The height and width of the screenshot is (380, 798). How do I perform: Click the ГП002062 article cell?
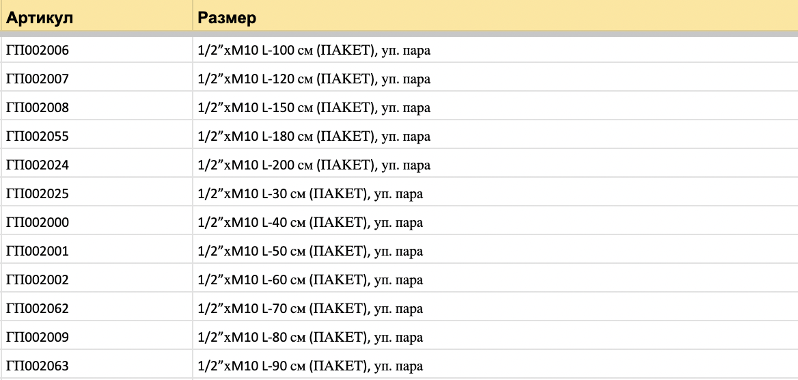click(x=38, y=308)
